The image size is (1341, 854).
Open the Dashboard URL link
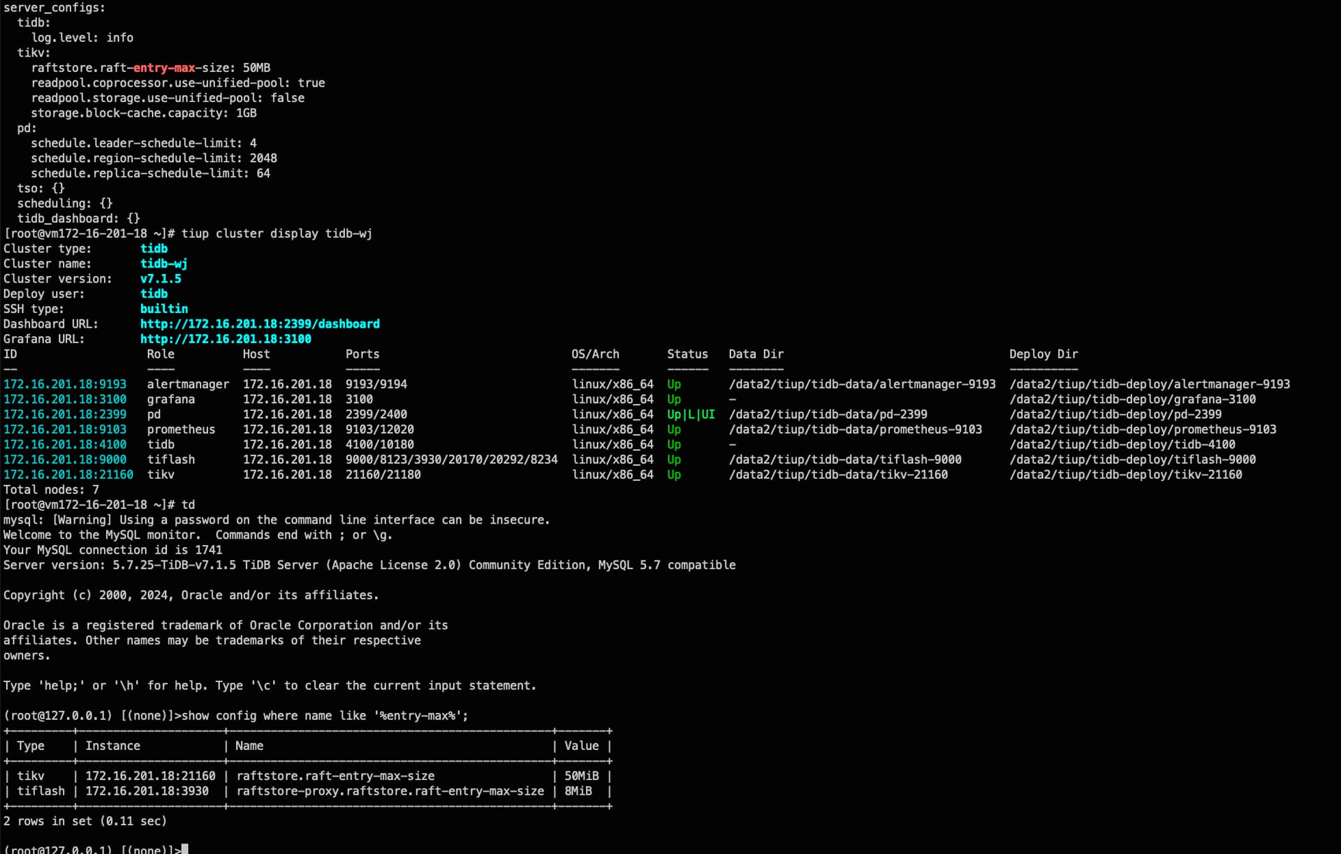(260, 324)
